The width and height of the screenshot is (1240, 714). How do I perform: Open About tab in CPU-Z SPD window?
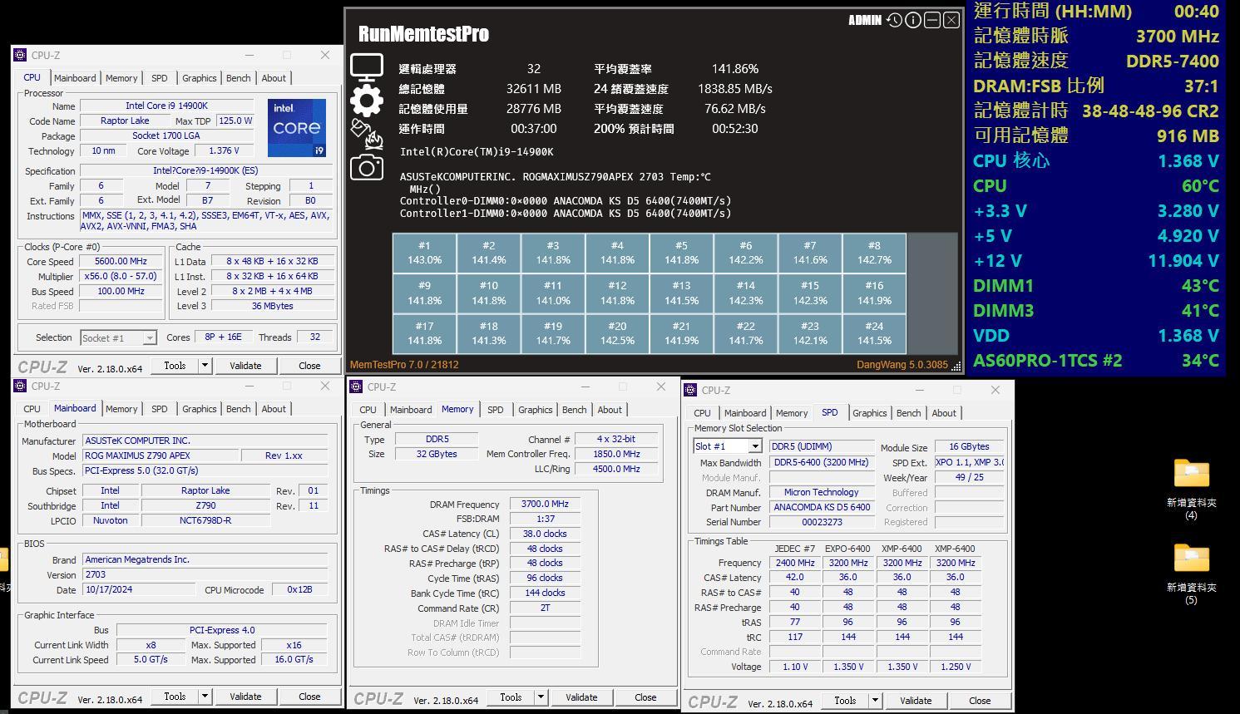click(x=943, y=413)
